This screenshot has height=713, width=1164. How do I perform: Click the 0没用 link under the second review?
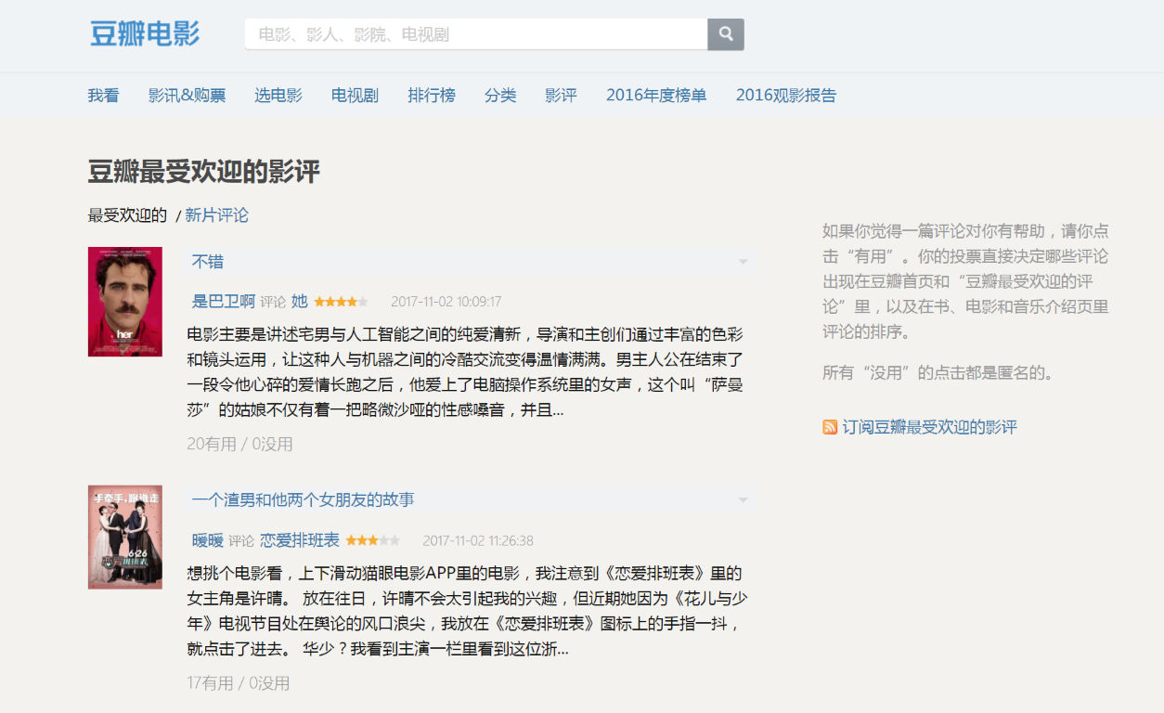tap(266, 683)
